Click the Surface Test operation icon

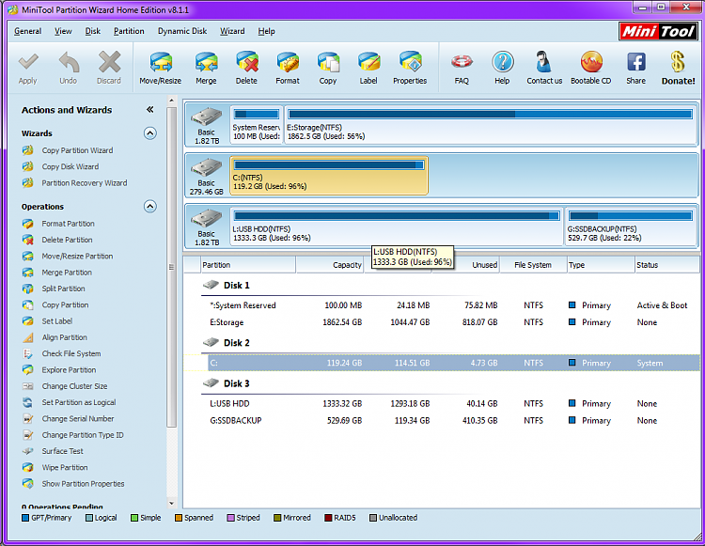28,451
